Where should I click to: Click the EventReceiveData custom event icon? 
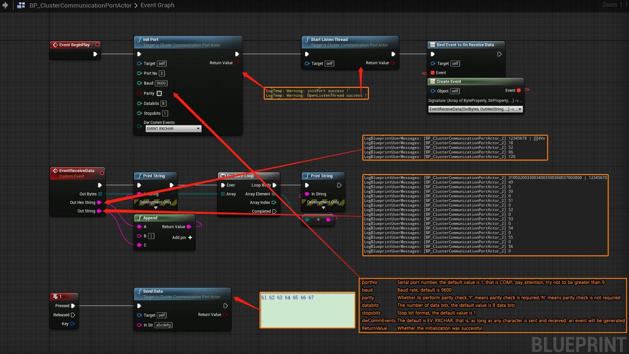pos(55,171)
